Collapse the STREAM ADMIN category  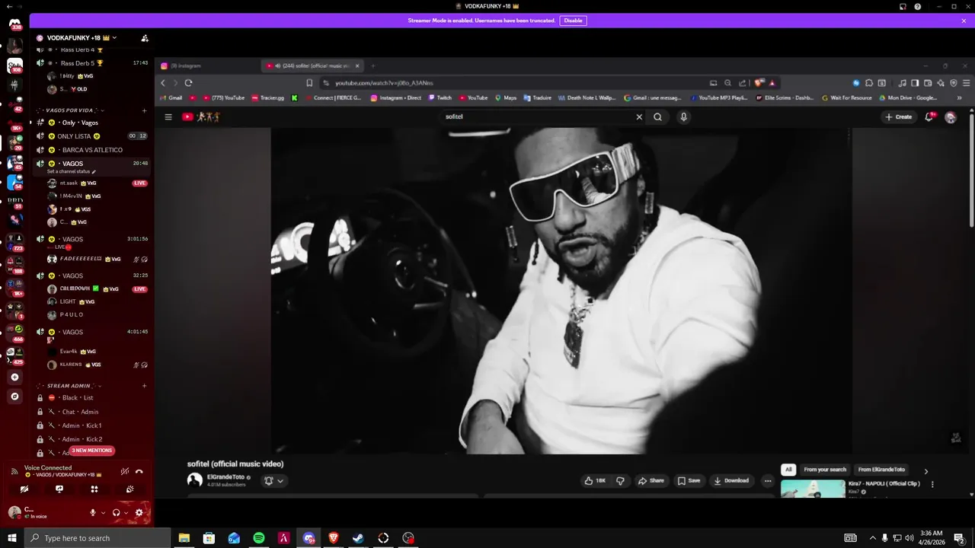pyautogui.click(x=68, y=386)
